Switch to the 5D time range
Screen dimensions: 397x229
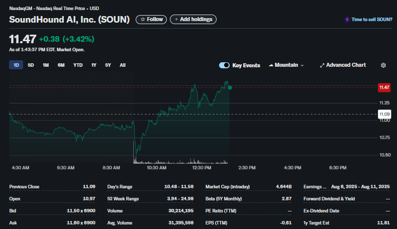pyautogui.click(x=31, y=65)
